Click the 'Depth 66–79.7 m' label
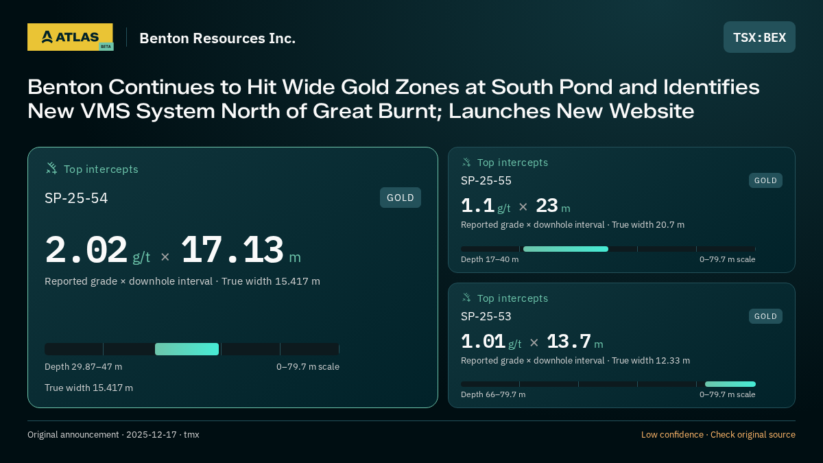Screen dimensions: 823x463 pyautogui.click(x=493, y=394)
